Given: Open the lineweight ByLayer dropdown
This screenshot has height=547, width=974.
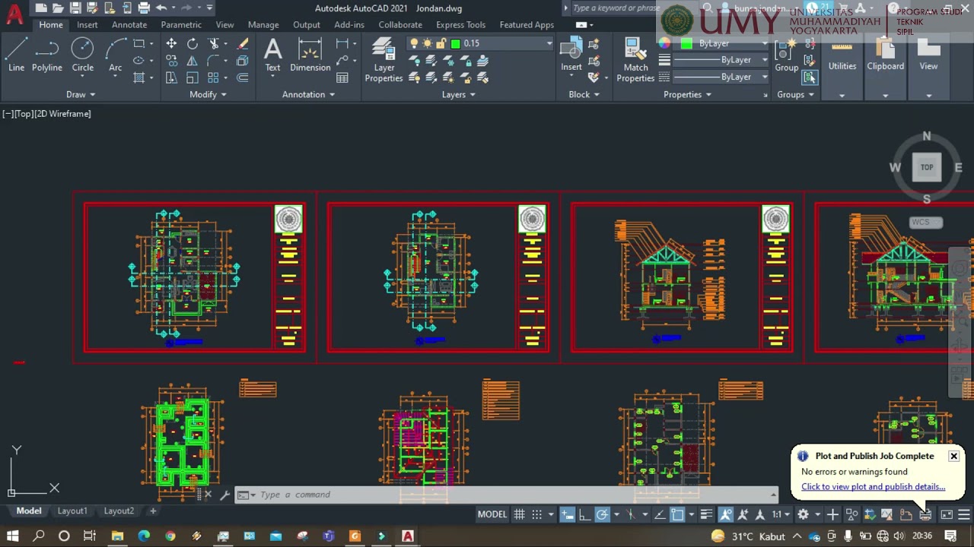Looking at the screenshot, I should point(765,60).
